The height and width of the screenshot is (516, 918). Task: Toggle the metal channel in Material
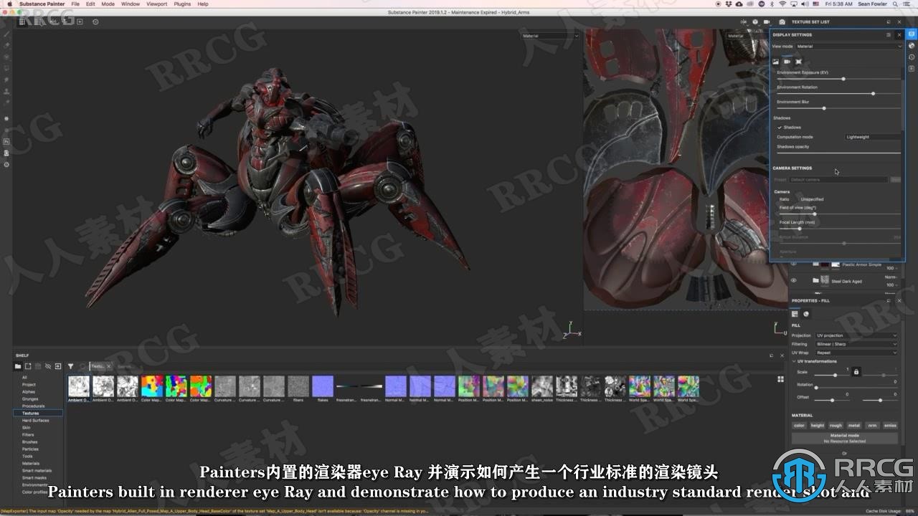point(854,425)
